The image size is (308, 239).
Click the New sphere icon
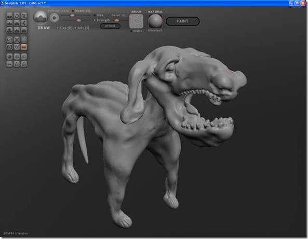9,57
